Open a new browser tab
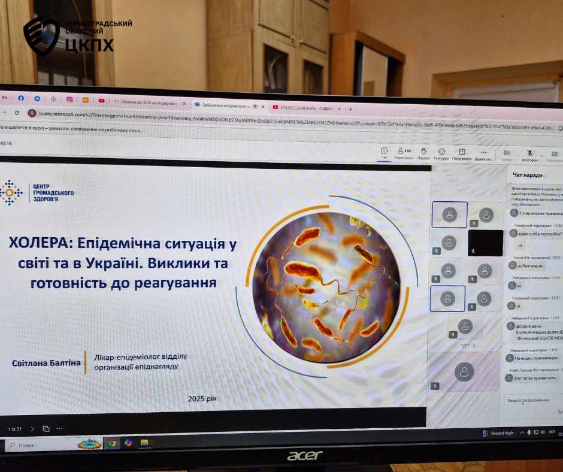Viewport: 563px width, 472px height. [x=350, y=110]
